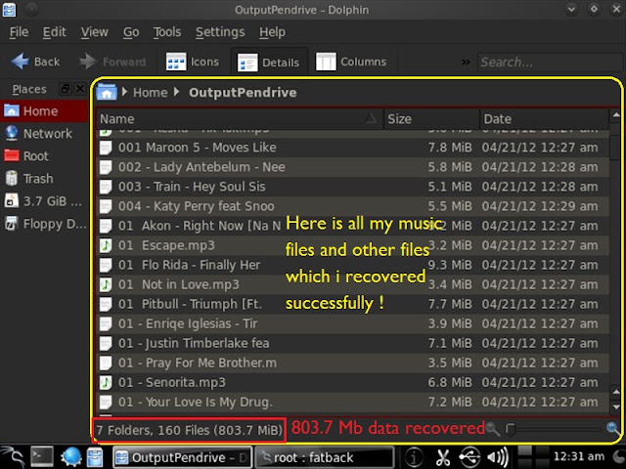Open the Root place

44,156
